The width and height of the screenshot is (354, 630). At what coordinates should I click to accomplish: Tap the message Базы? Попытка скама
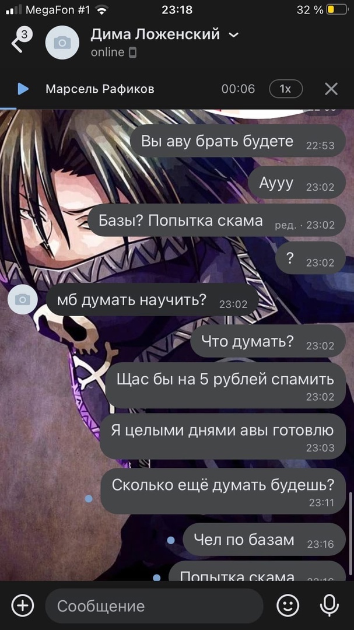pyautogui.click(x=216, y=220)
